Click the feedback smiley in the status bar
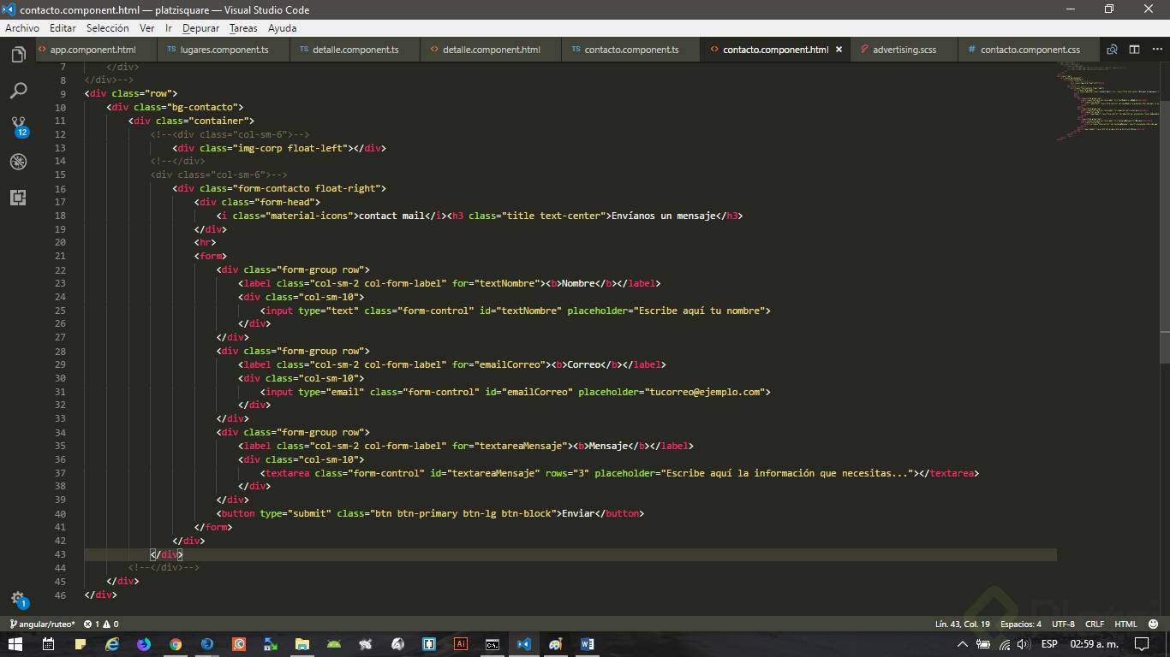 click(x=1153, y=624)
